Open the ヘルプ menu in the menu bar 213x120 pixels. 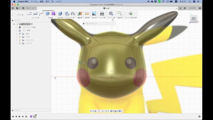(x=59, y=1)
